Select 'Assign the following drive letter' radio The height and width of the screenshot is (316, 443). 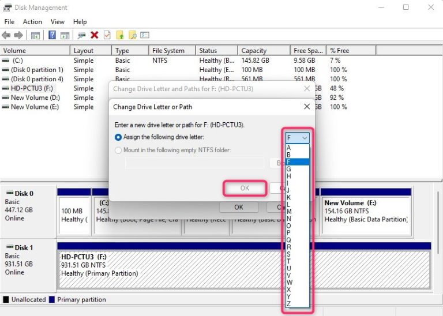118,137
